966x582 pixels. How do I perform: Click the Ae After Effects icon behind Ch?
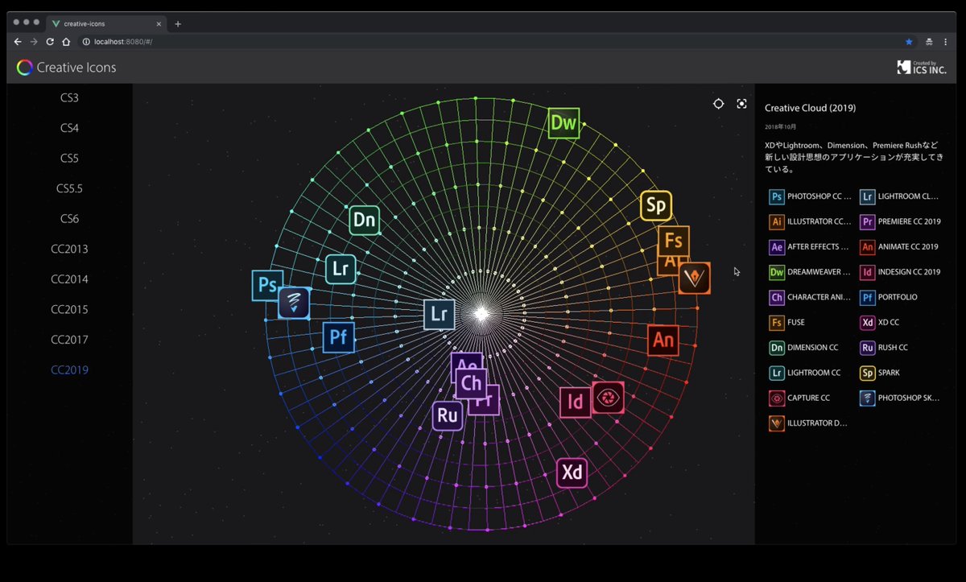pyautogui.click(x=466, y=361)
